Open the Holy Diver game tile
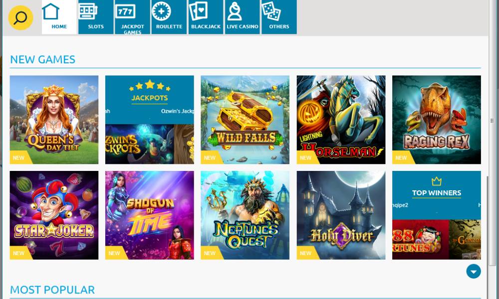Image resolution: width=499 pixels, height=299 pixels. click(341, 215)
